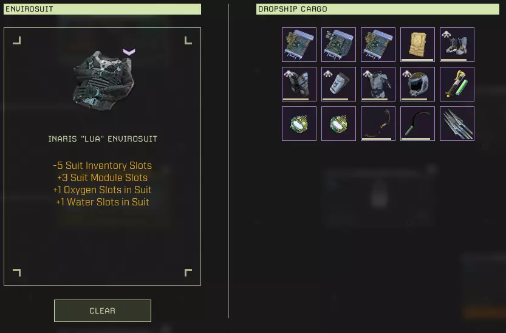
Task: Click the Inaris Lua envirosuit image
Action: [103, 80]
